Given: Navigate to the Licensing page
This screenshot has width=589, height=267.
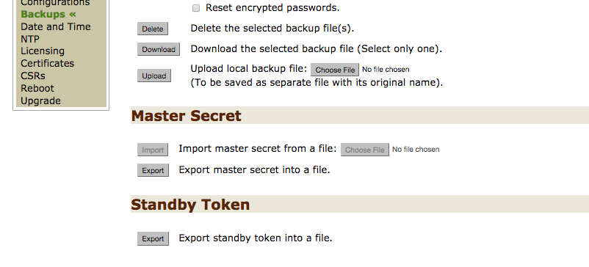Looking at the screenshot, I should tap(43, 51).
